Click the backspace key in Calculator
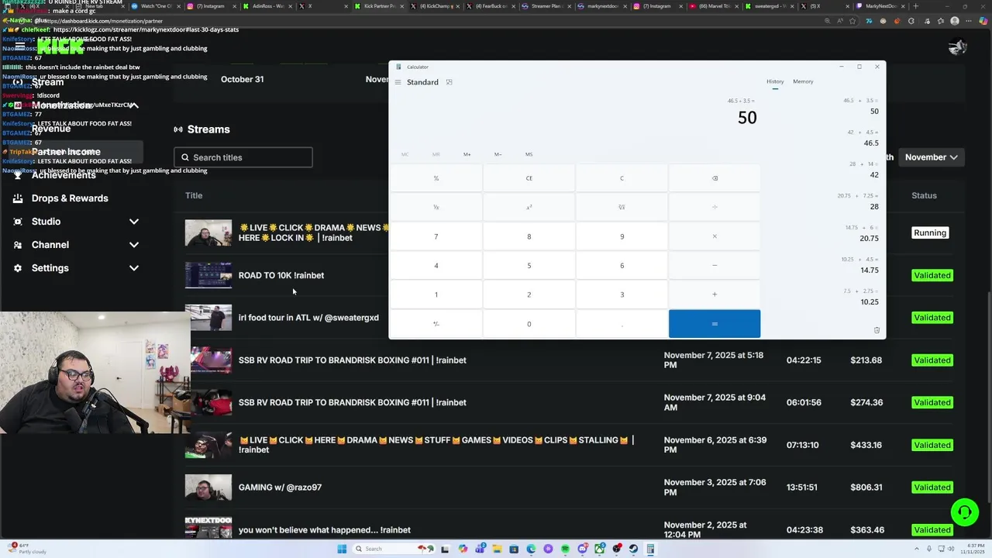This screenshot has width=992, height=558. click(x=715, y=178)
